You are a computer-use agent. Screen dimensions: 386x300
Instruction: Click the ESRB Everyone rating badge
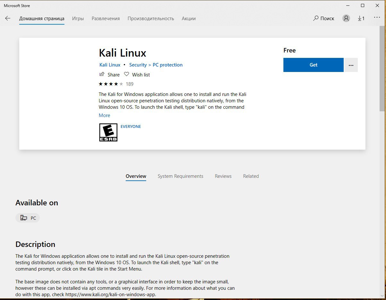(x=108, y=132)
